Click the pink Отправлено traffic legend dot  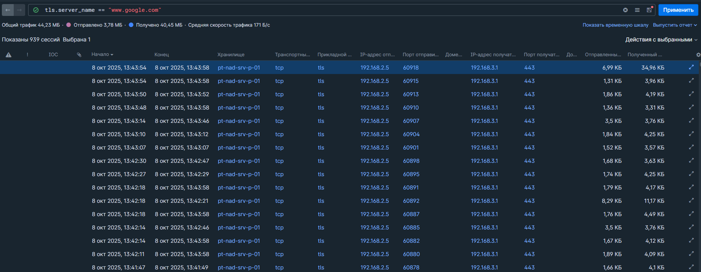coord(69,25)
